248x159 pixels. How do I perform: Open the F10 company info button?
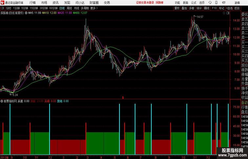pyautogui.click(x=214, y=8)
